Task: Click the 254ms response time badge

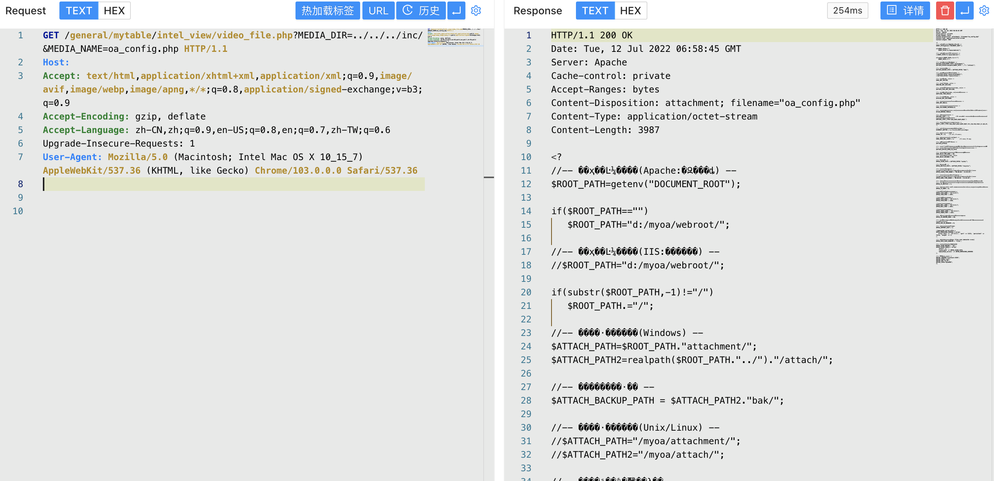Action: click(847, 11)
